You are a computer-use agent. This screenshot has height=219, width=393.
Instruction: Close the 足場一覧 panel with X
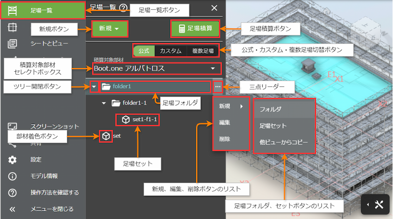pos(214,8)
